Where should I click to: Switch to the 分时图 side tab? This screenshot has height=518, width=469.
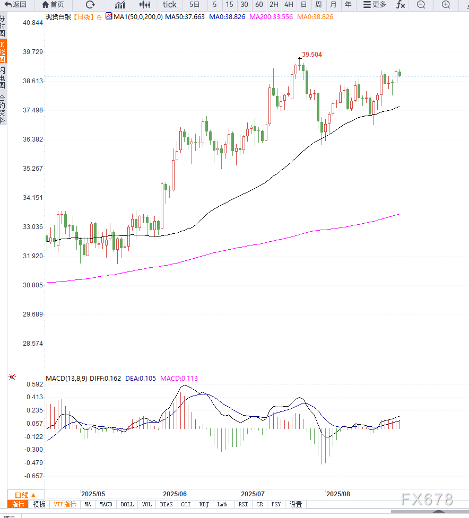point(3,25)
